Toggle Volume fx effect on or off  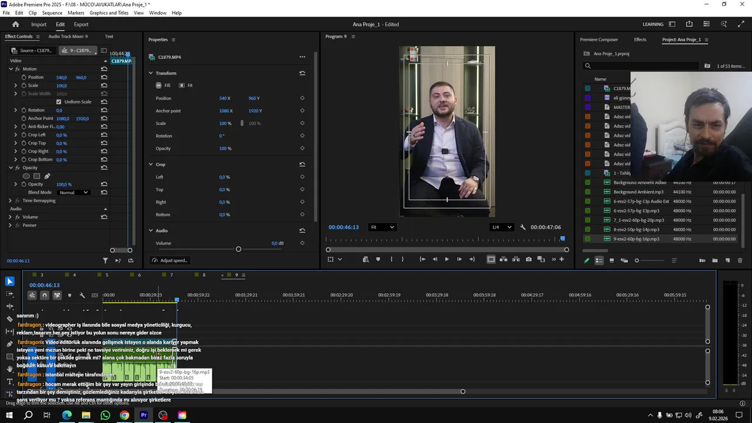[18, 217]
